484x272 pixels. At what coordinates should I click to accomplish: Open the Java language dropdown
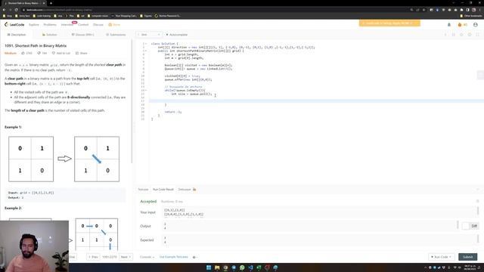(149, 35)
